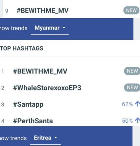Click the 62% growth figure for #Santapp

coord(127,104)
